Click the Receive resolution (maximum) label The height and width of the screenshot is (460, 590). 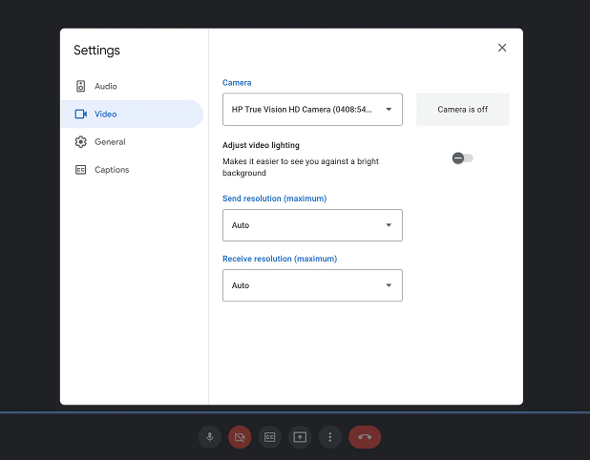[x=280, y=259]
